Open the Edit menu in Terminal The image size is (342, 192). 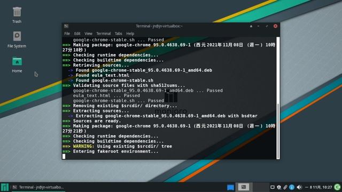pos(77,34)
